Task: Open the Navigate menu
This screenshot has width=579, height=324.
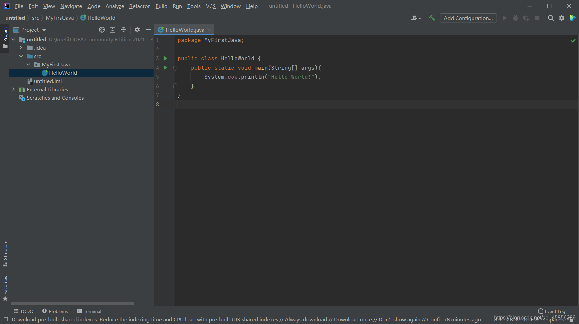Action: (71, 6)
